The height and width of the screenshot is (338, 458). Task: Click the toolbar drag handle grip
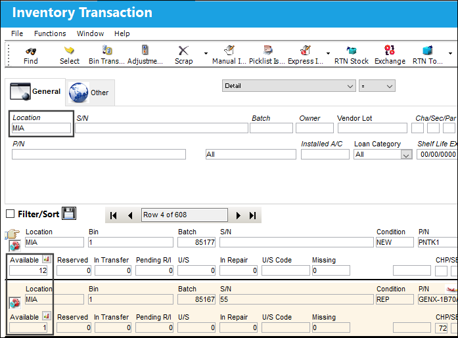[x=9, y=54]
